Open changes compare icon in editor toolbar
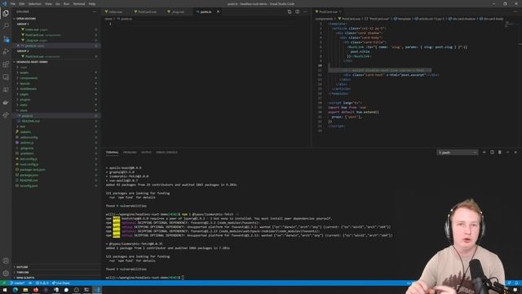 (290, 11)
